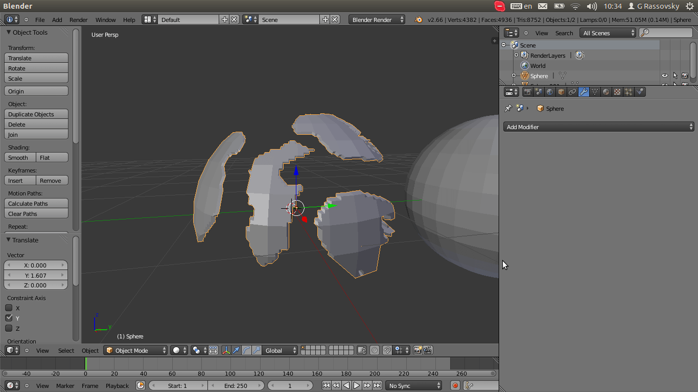698x392 pixels.
Task: Check the Z constraint axis
Action: click(8, 328)
